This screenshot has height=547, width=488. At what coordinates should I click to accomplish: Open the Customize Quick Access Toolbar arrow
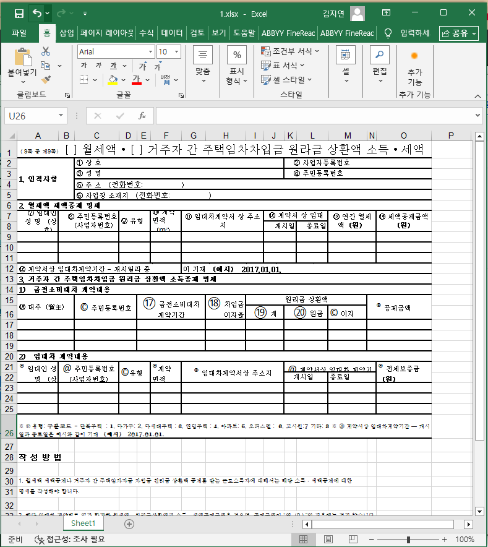click(x=85, y=14)
